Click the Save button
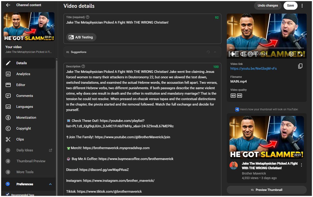 click(x=290, y=5)
